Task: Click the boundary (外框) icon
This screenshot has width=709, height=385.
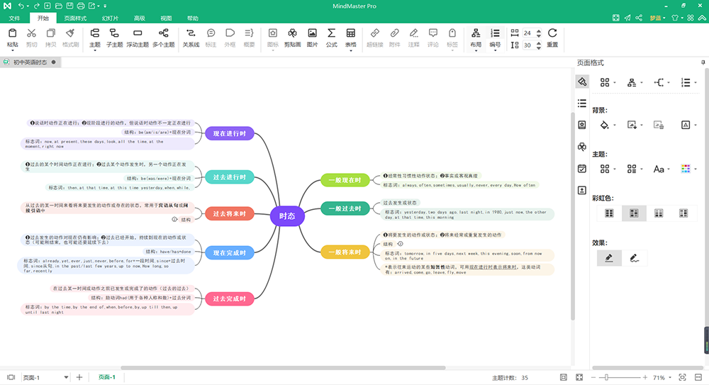Action: point(230,33)
